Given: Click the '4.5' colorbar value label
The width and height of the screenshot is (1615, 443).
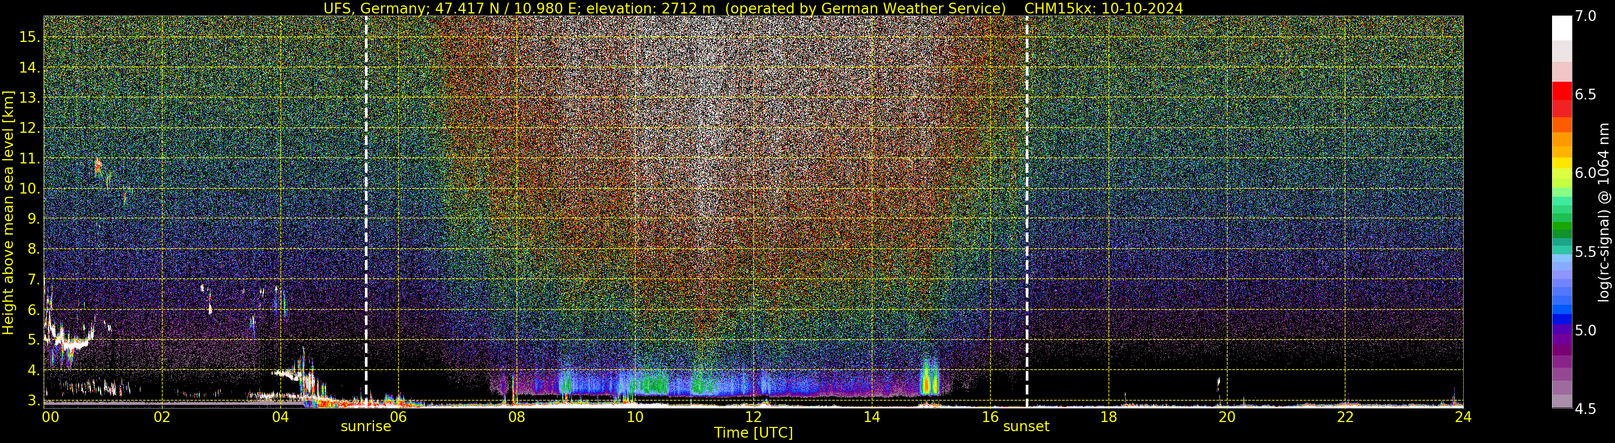Looking at the screenshot, I should [x=1585, y=409].
